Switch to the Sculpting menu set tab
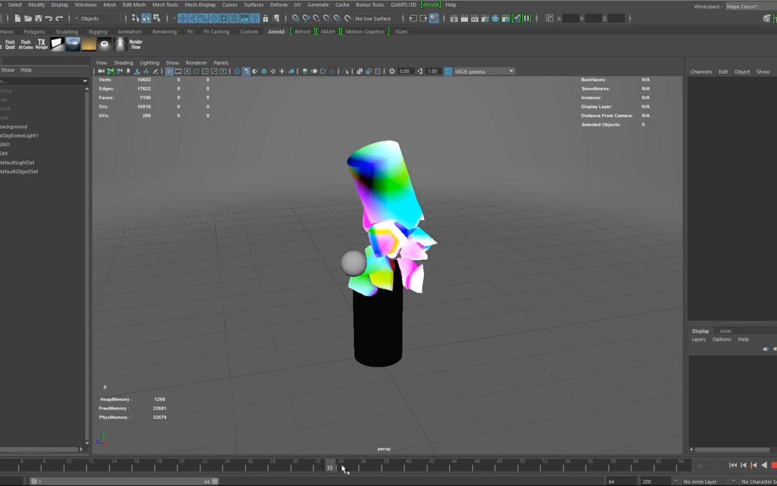Screen dimensions: 777x486 pos(67,31)
